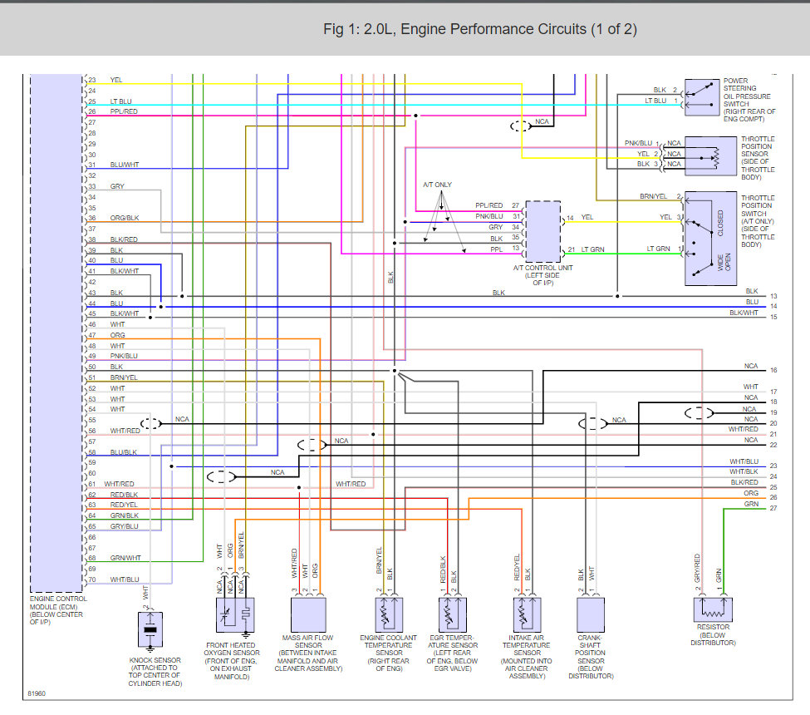
Task: Select the EGR temperature sensor symbol
Action: [453, 614]
